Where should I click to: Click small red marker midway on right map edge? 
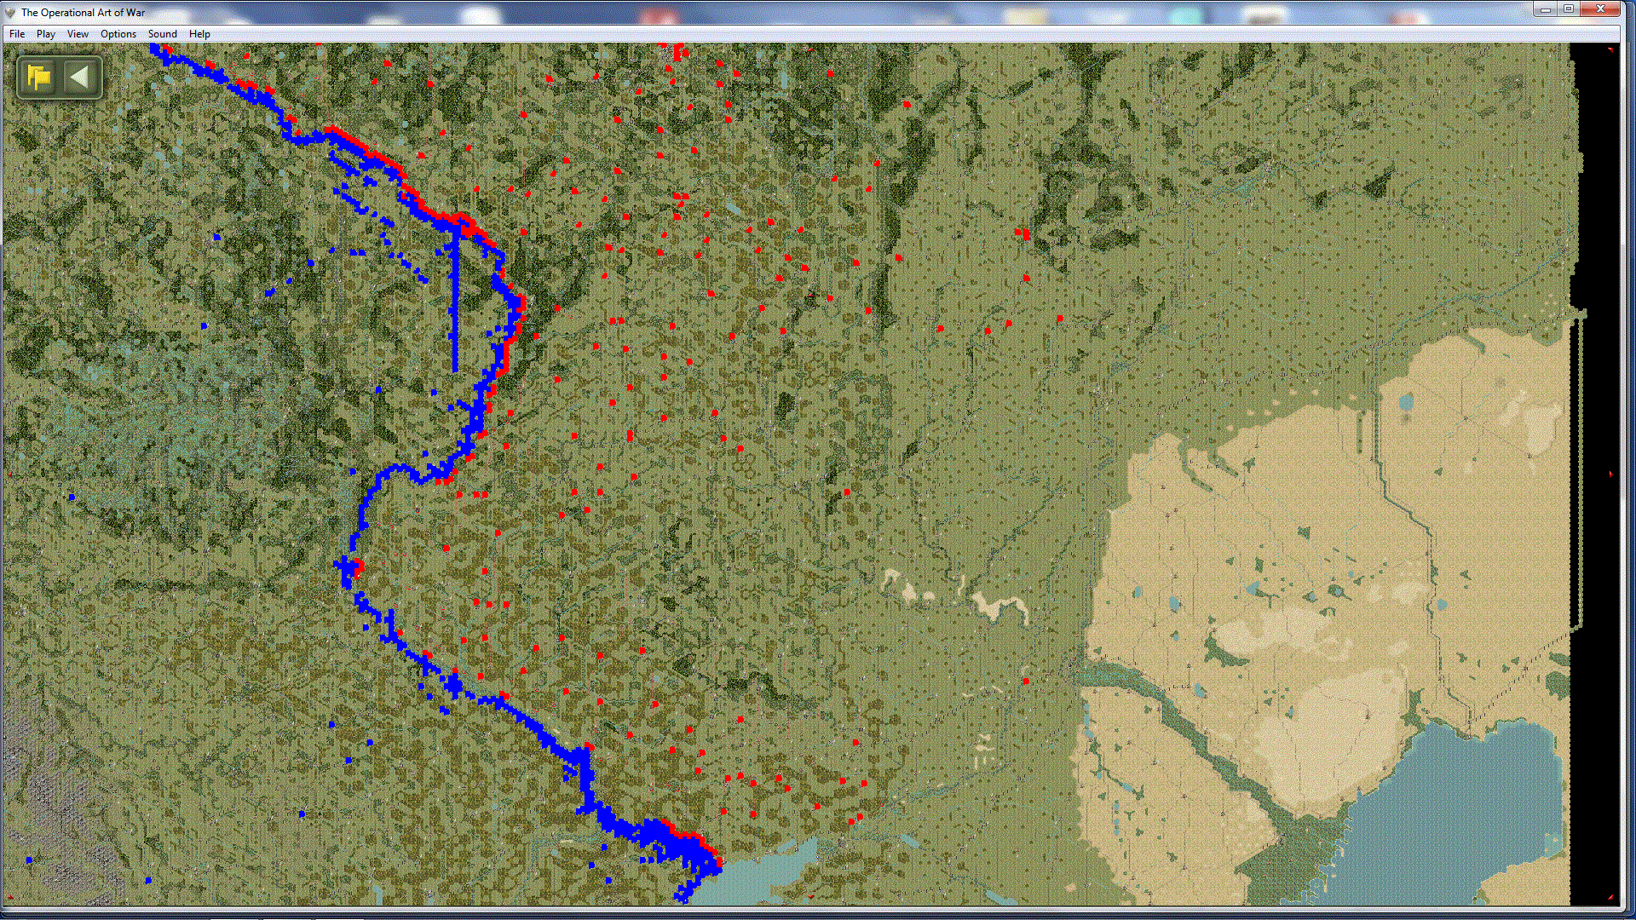point(1610,474)
